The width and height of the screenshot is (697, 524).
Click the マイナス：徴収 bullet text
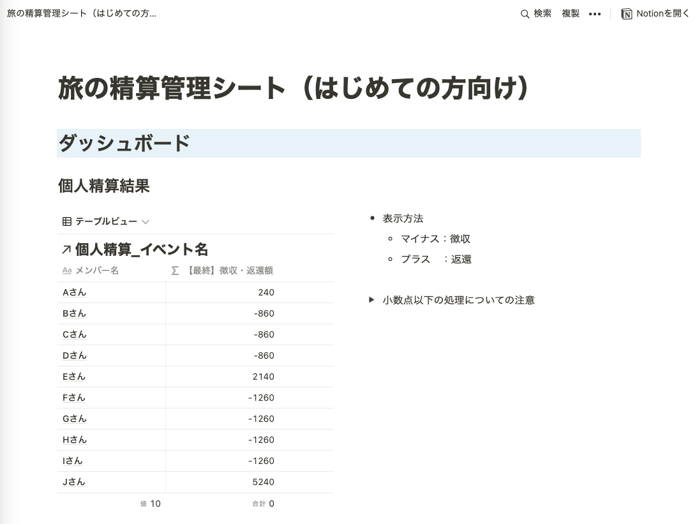435,239
